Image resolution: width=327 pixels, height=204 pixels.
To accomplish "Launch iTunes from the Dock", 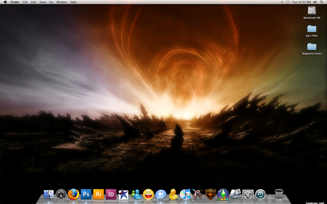I will coord(186,194).
